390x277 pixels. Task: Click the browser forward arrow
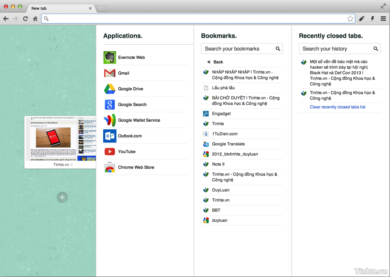pyautogui.click(x=16, y=19)
